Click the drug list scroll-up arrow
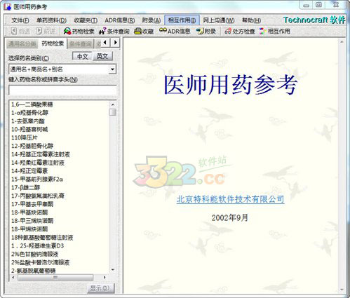350x298 pixels. tap(113, 104)
